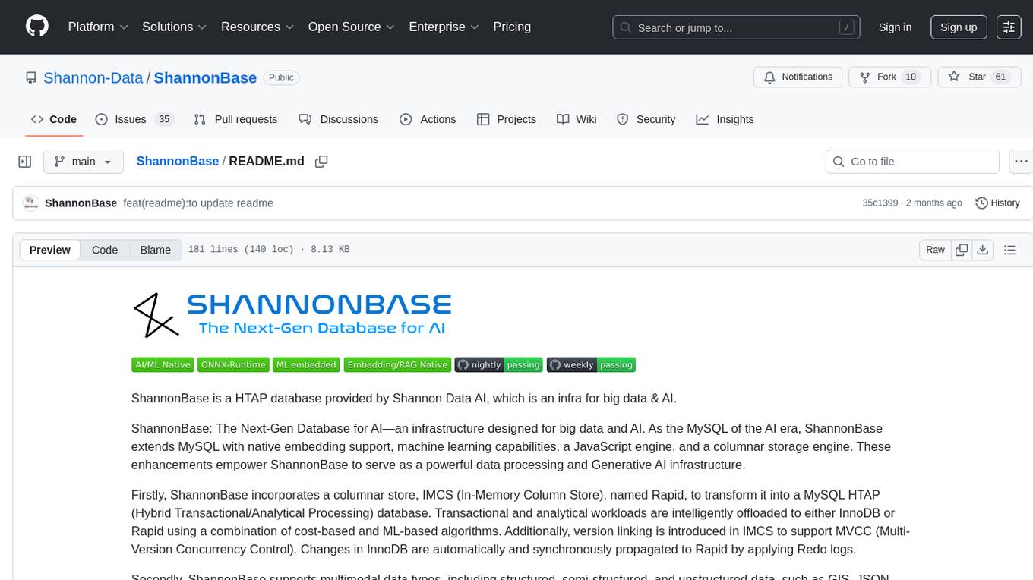Click the Notifications bell button
The height and width of the screenshot is (580, 1033).
tap(798, 77)
